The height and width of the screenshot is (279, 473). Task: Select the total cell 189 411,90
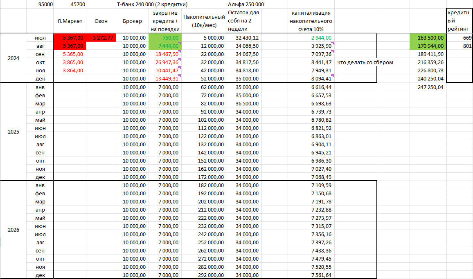pyautogui.click(x=428, y=54)
